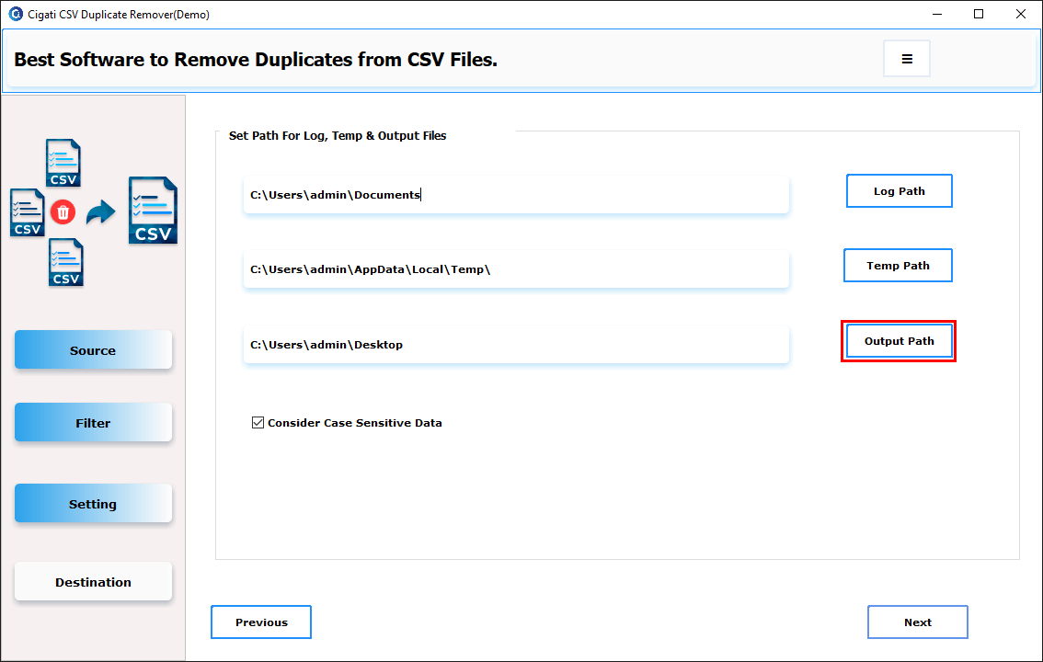Click the output path field showing Desktop

(516, 344)
